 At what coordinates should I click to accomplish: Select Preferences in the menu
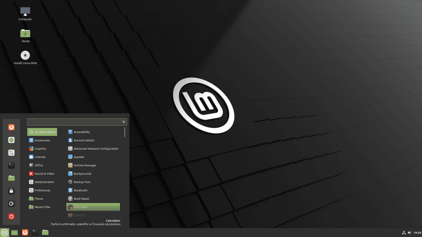tap(42, 190)
